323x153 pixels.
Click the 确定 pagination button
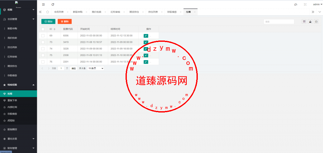74,68
